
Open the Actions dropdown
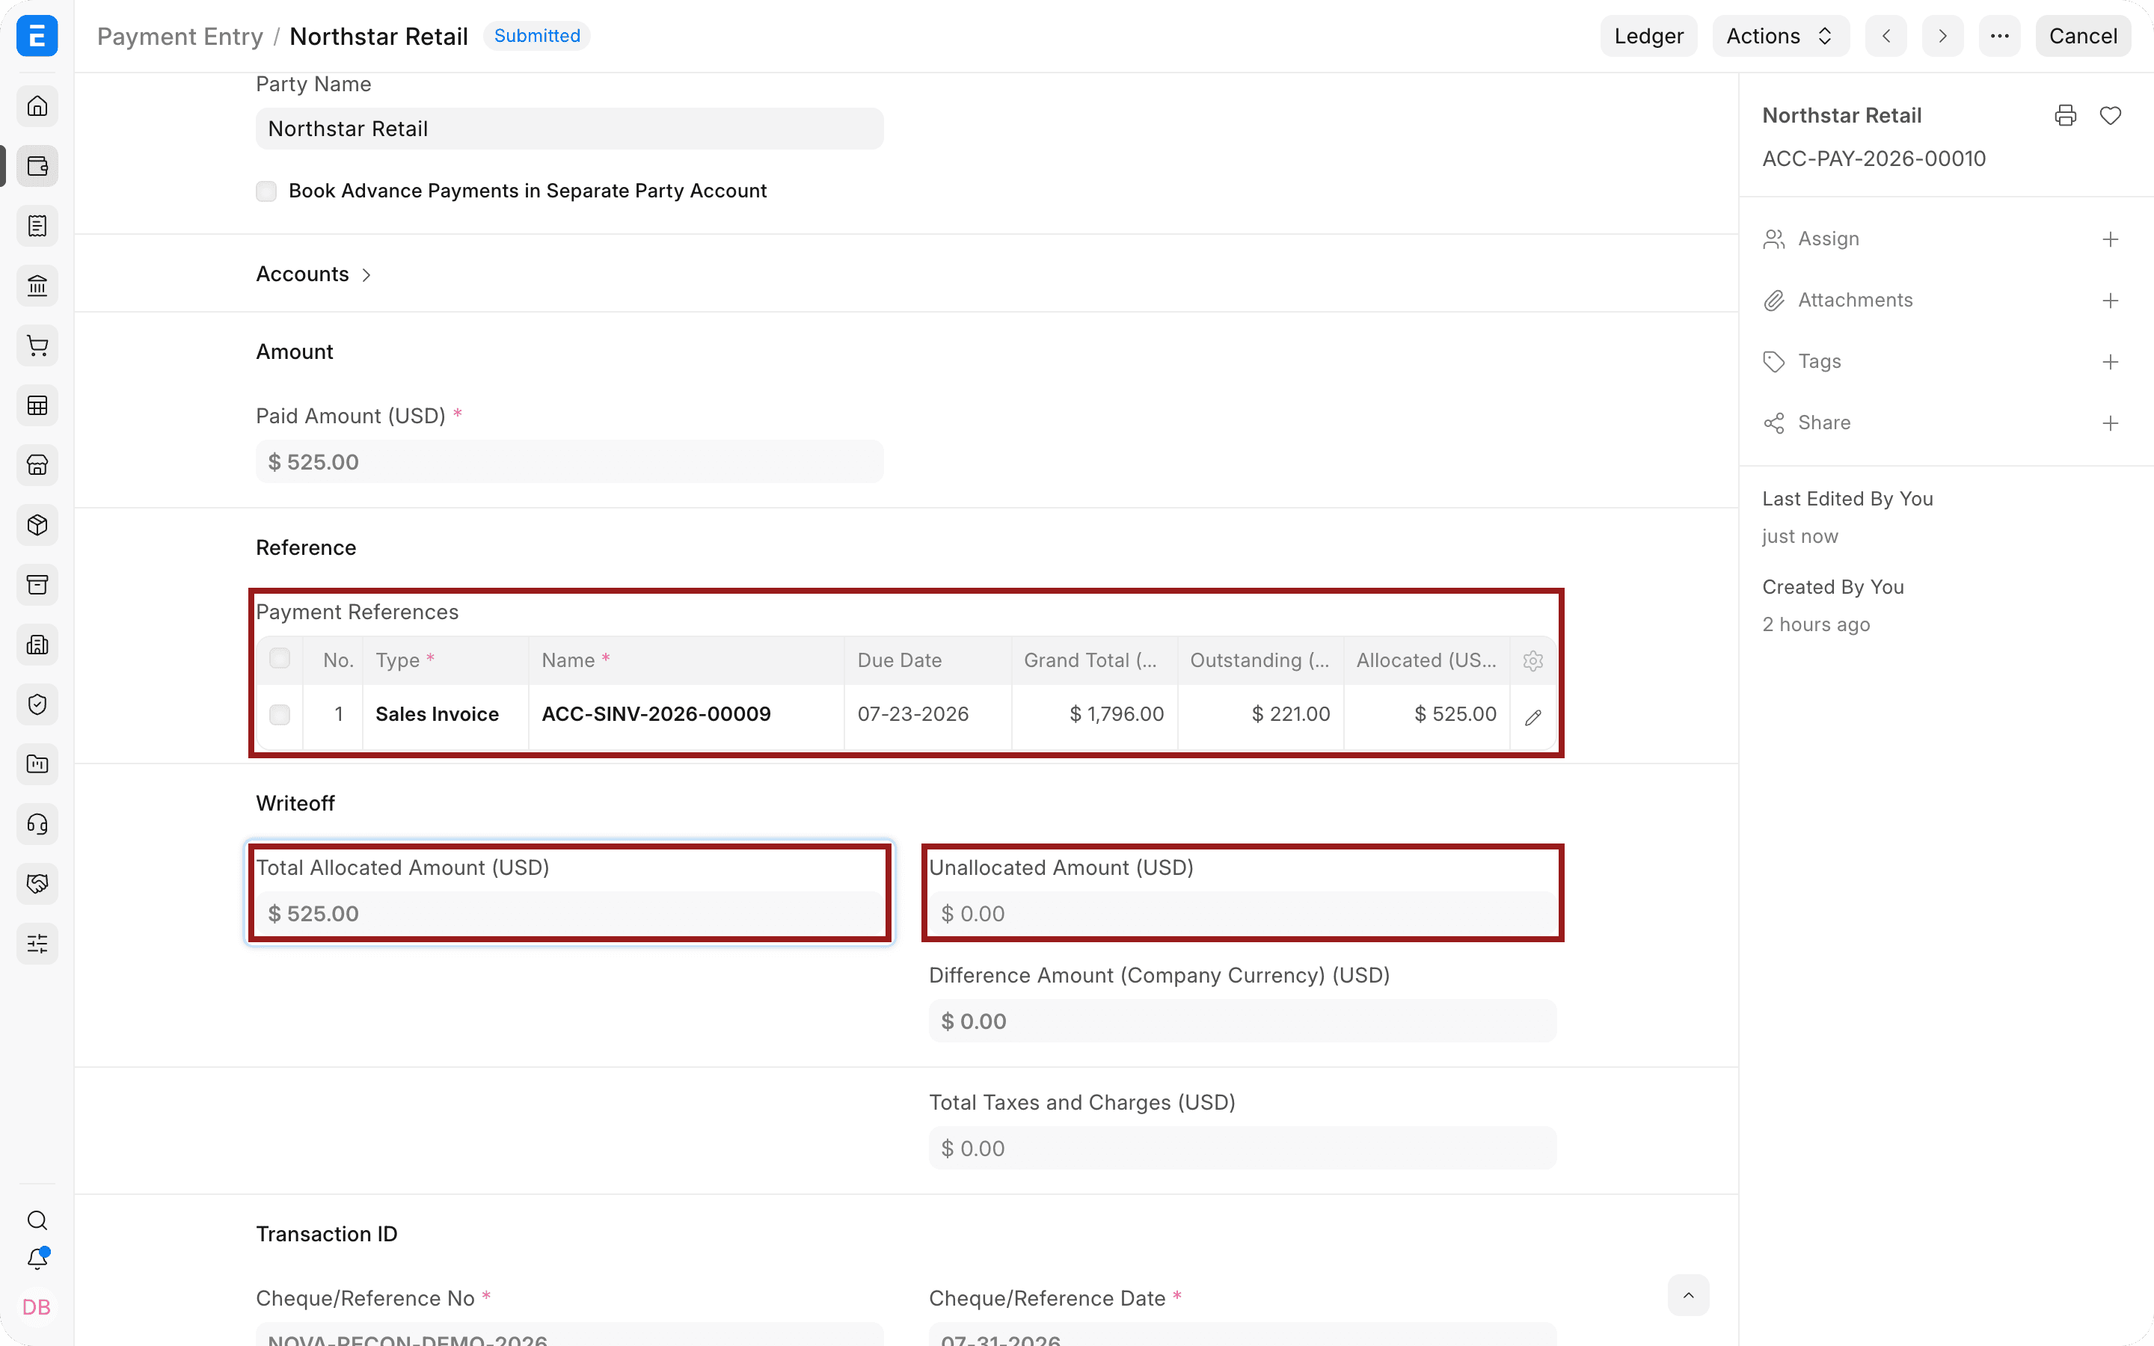point(1780,36)
